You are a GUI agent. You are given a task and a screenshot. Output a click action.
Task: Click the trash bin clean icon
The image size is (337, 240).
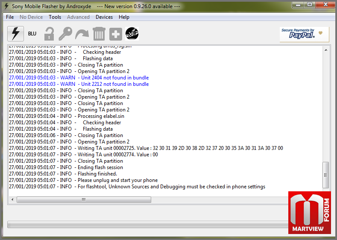coord(99,34)
